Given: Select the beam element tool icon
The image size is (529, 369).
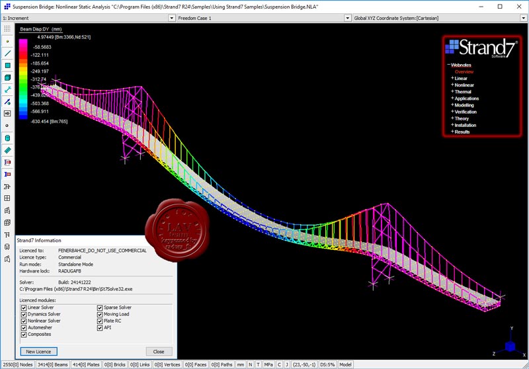Looking at the screenshot, I should pos(7,53).
